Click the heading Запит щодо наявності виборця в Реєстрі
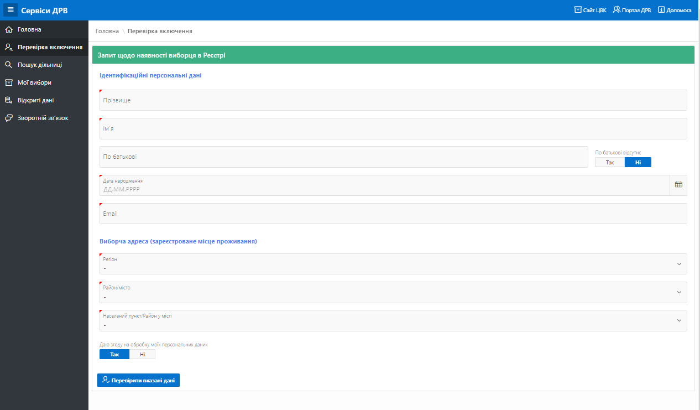This screenshot has height=410, width=700. pos(161,55)
